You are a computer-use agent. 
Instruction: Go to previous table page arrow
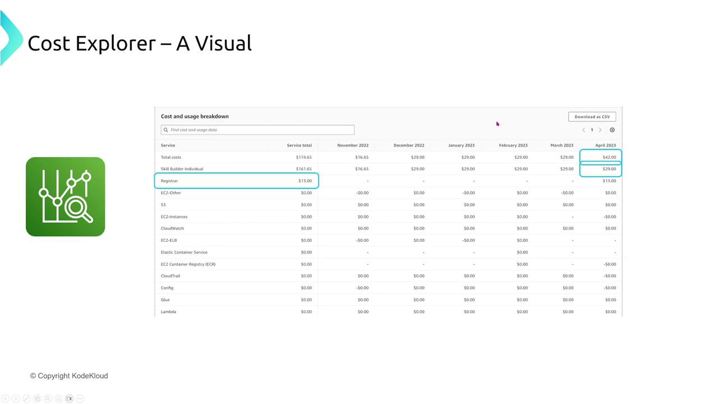tap(583, 130)
